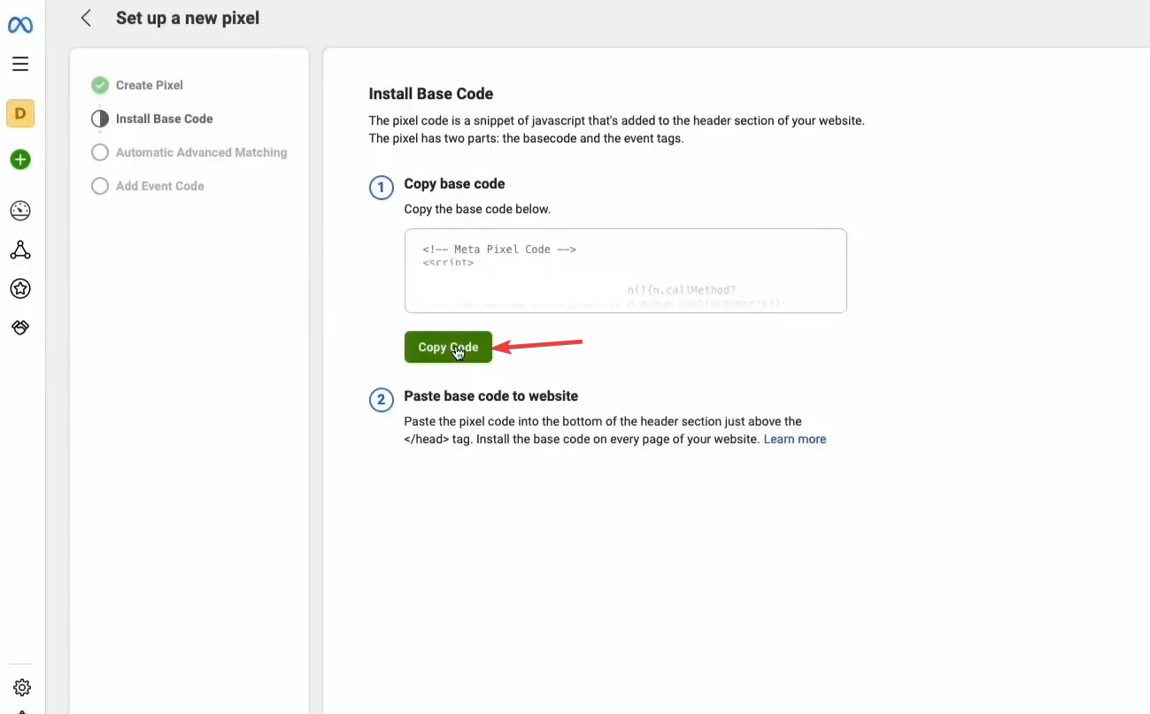Open the data sources triangle-nodes icon
Viewport: 1150px width, 714px height.
click(20, 250)
